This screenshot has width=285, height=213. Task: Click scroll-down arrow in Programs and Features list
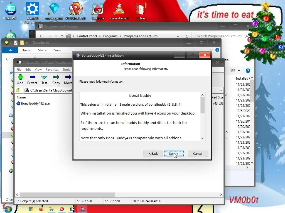(252, 163)
